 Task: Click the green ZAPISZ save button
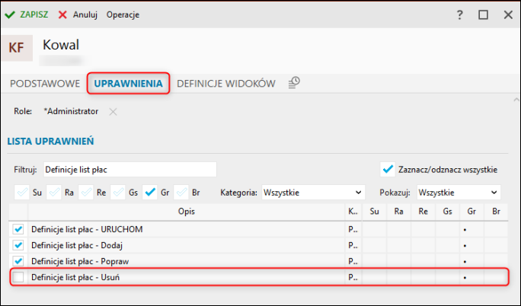pyautogui.click(x=27, y=15)
